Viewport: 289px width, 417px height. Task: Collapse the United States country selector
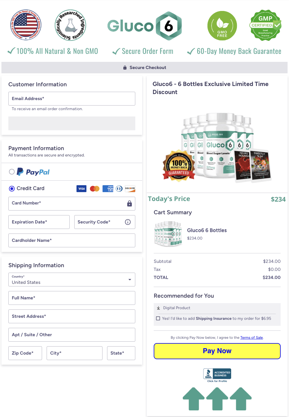click(130, 279)
